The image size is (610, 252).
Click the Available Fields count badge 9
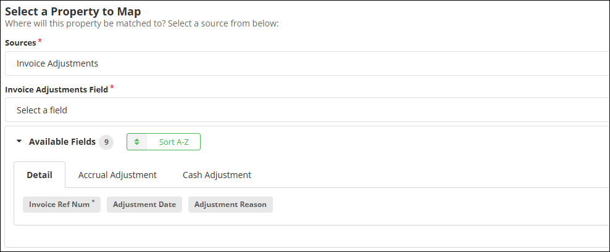(106, 142)
